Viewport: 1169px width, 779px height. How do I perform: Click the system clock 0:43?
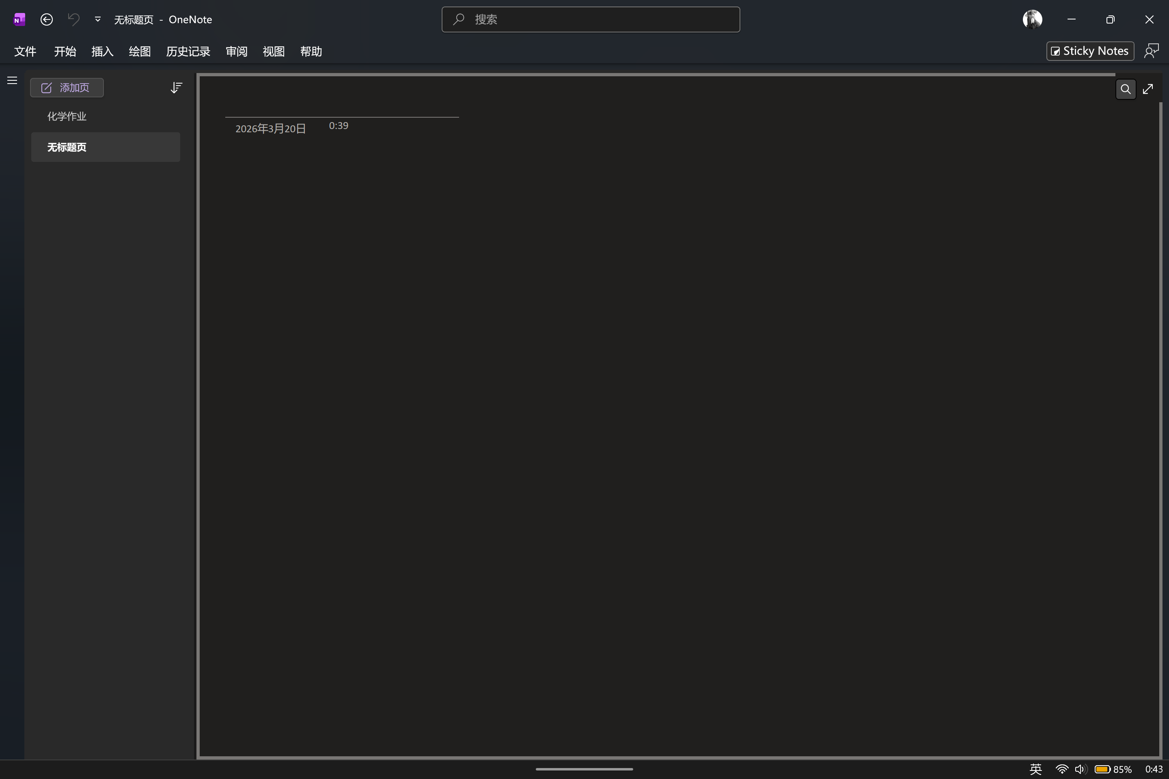1154,769
